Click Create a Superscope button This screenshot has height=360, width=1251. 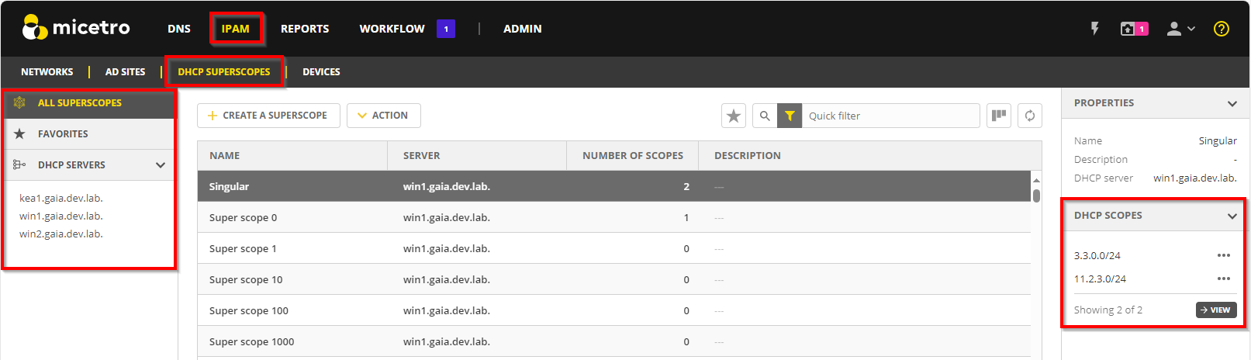pos(268,116)
